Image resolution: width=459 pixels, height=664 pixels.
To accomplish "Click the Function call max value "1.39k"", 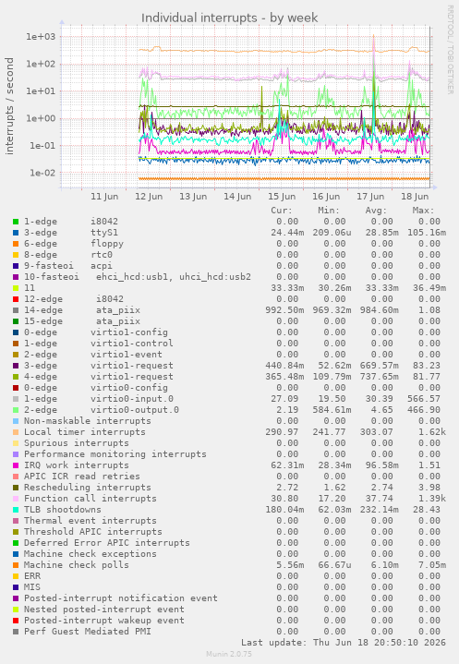I will click(432, 499).
